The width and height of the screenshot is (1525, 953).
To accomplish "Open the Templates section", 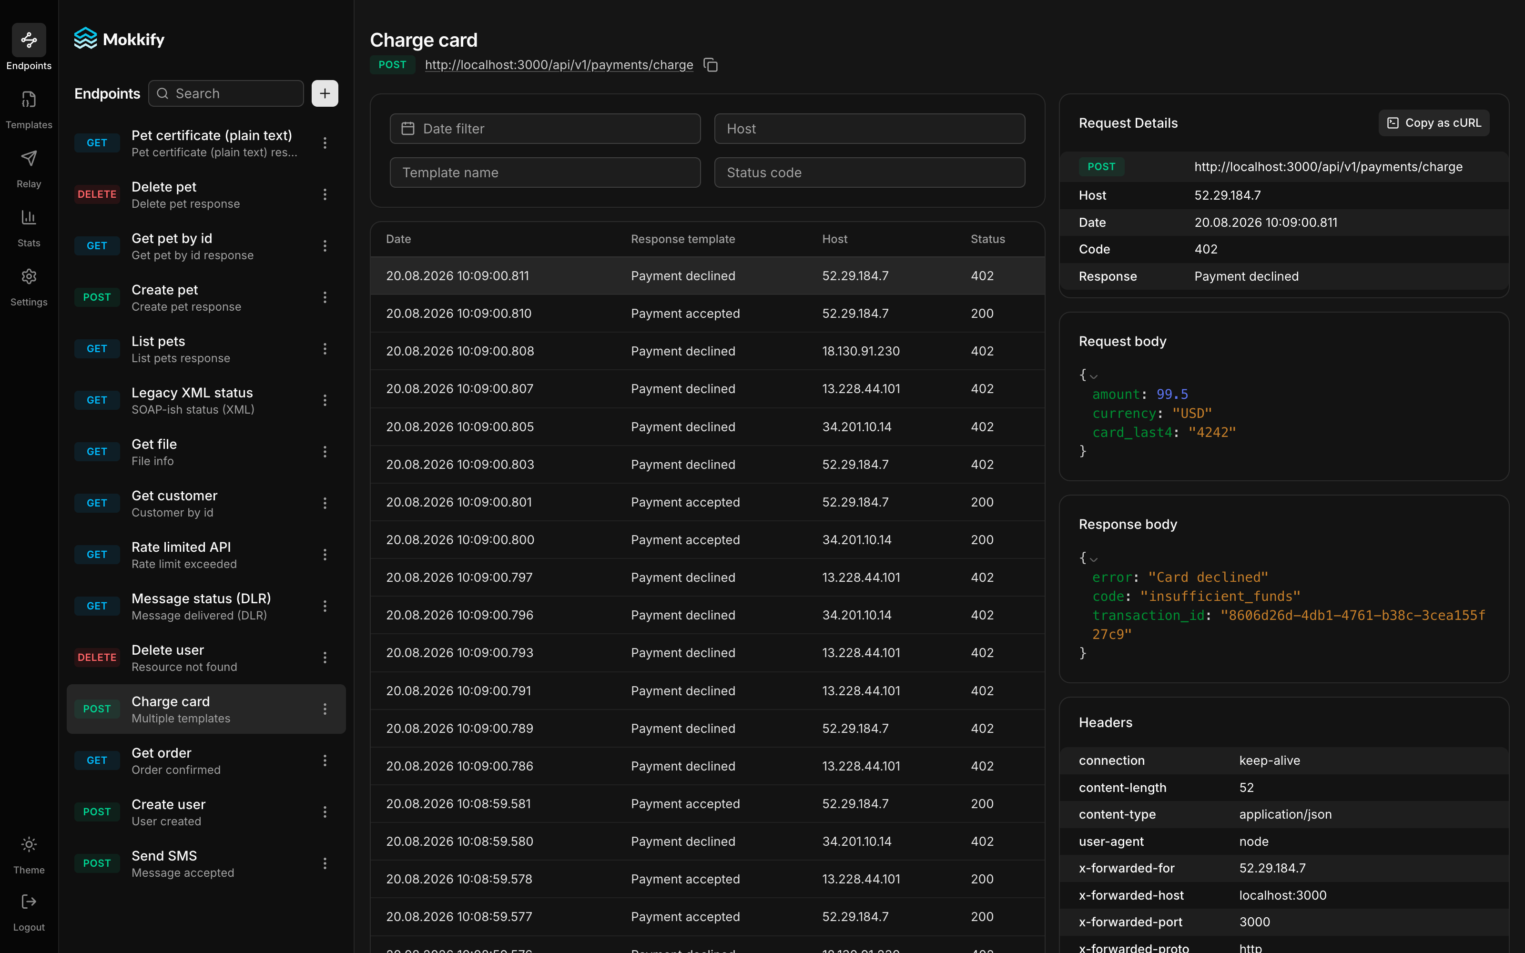I will (x=29, y=110).
